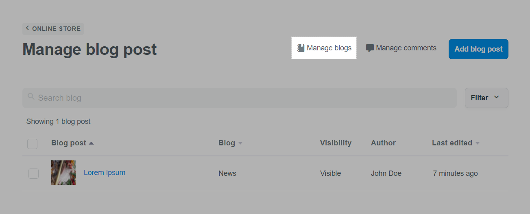Go back to Online Store
Image resolution: width=530 pixels, height=214 pixels.
(57, 29)
